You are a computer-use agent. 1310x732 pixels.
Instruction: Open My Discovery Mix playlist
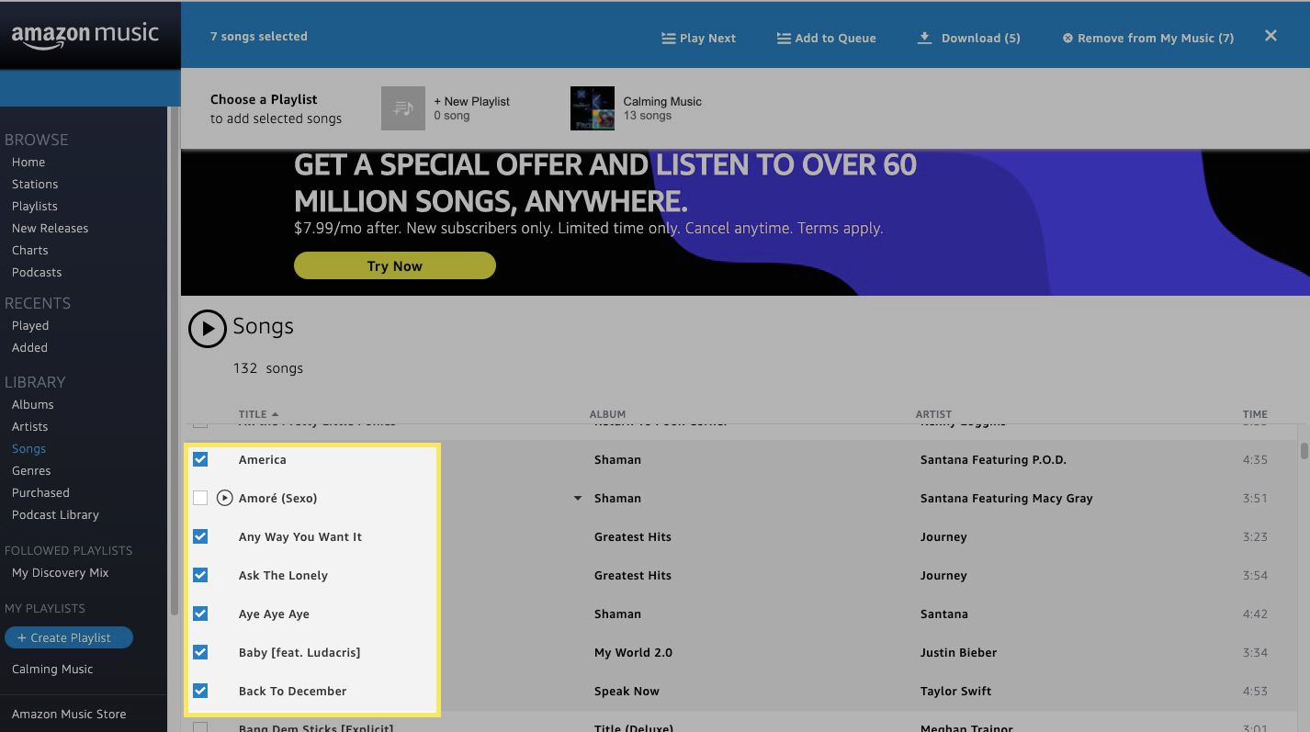(x=61, y=572)
